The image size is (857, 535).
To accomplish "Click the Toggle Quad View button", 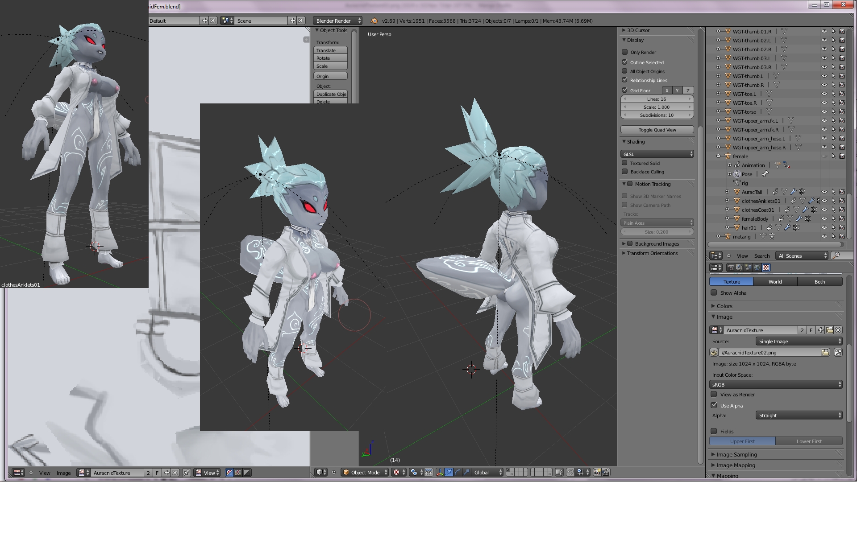I will tap(657, 130).
